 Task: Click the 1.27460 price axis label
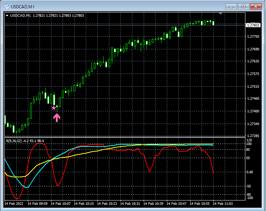coord(253,99)
